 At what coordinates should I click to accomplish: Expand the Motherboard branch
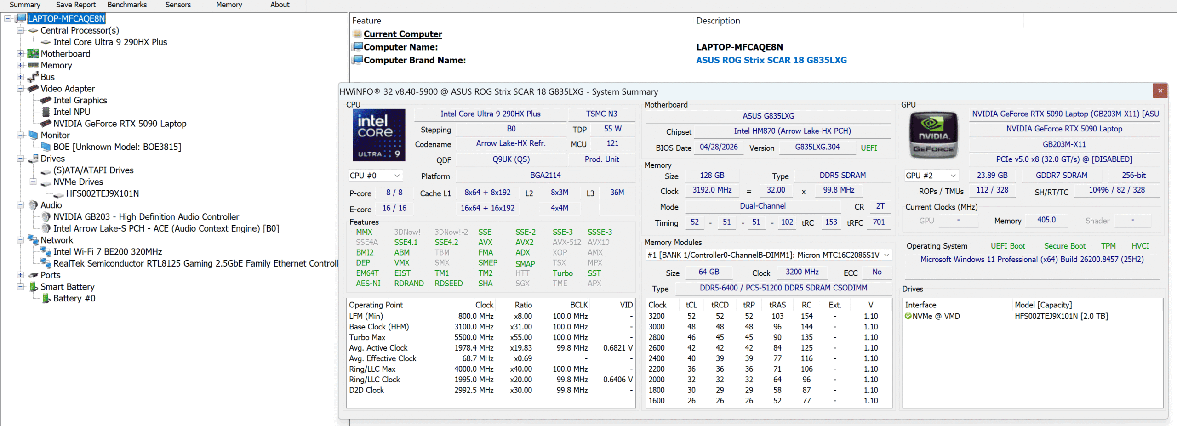point(20,54)
